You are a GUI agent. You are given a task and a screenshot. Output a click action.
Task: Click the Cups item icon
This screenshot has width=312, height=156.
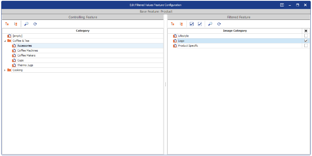point(14,61)
